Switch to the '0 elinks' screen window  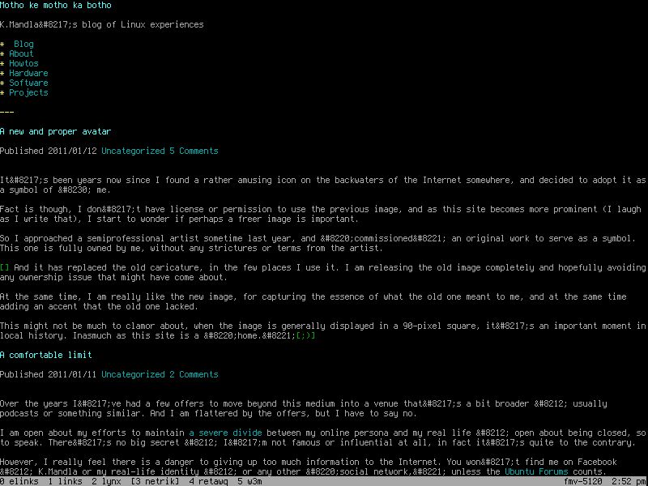[19, 481]
